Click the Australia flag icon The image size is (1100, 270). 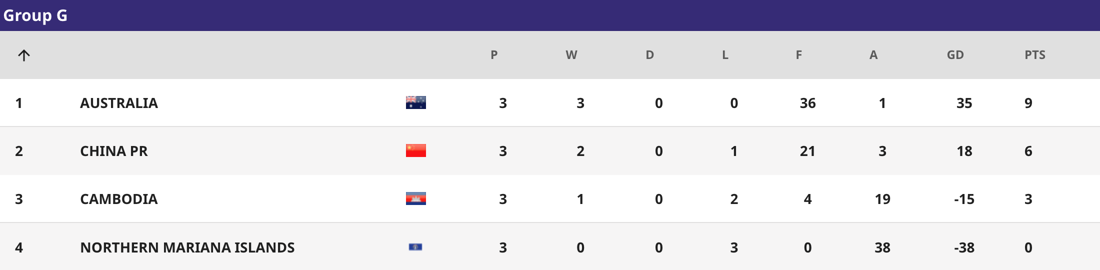click(415, 102)
